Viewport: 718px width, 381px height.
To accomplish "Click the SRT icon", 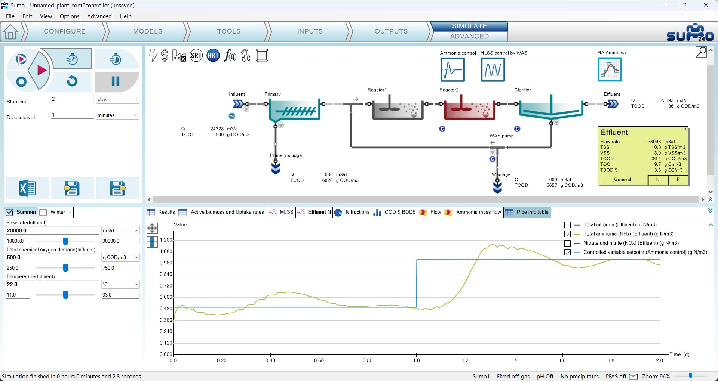I will click(x=196, y=56).
